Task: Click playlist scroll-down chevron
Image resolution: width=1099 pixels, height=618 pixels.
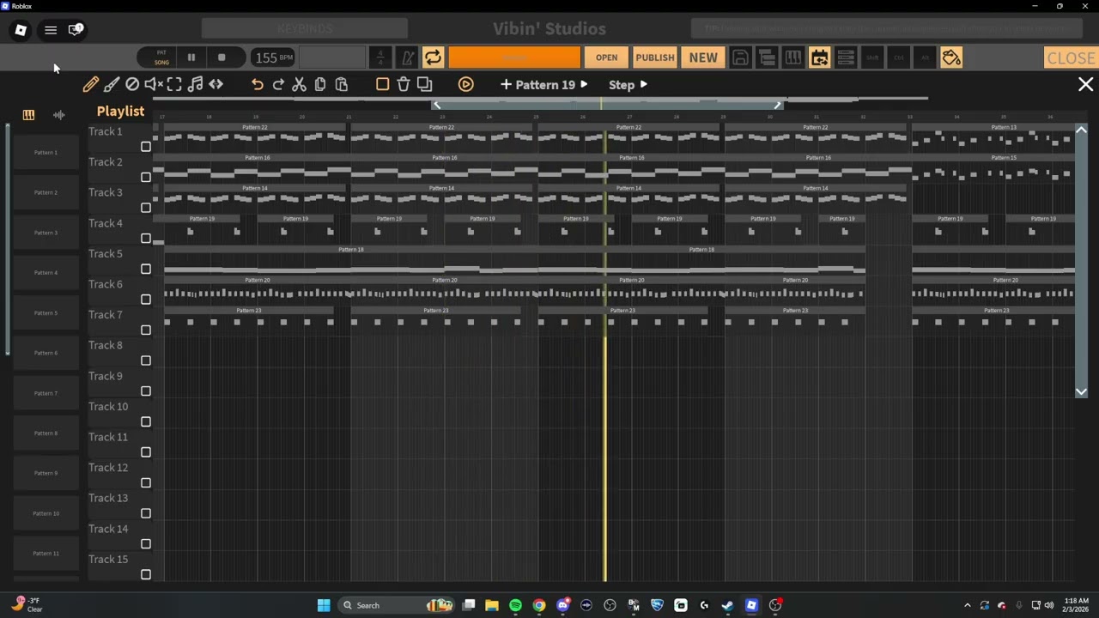Action: click(x=1081, y=391)
